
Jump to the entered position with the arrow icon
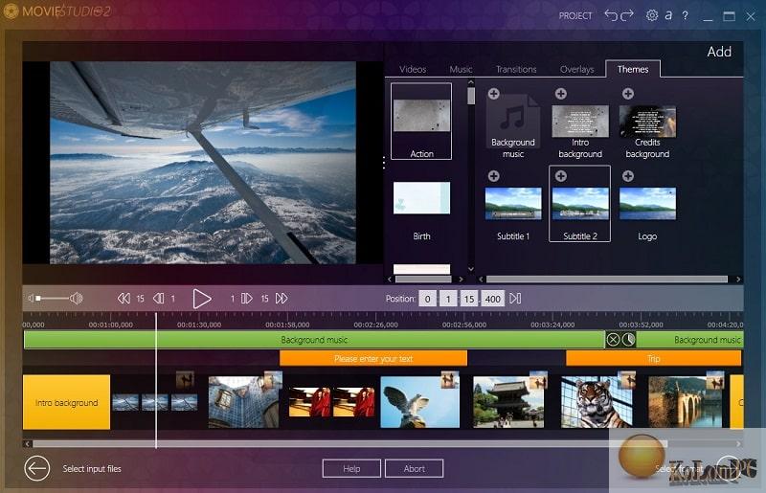(x=515, y=298)
